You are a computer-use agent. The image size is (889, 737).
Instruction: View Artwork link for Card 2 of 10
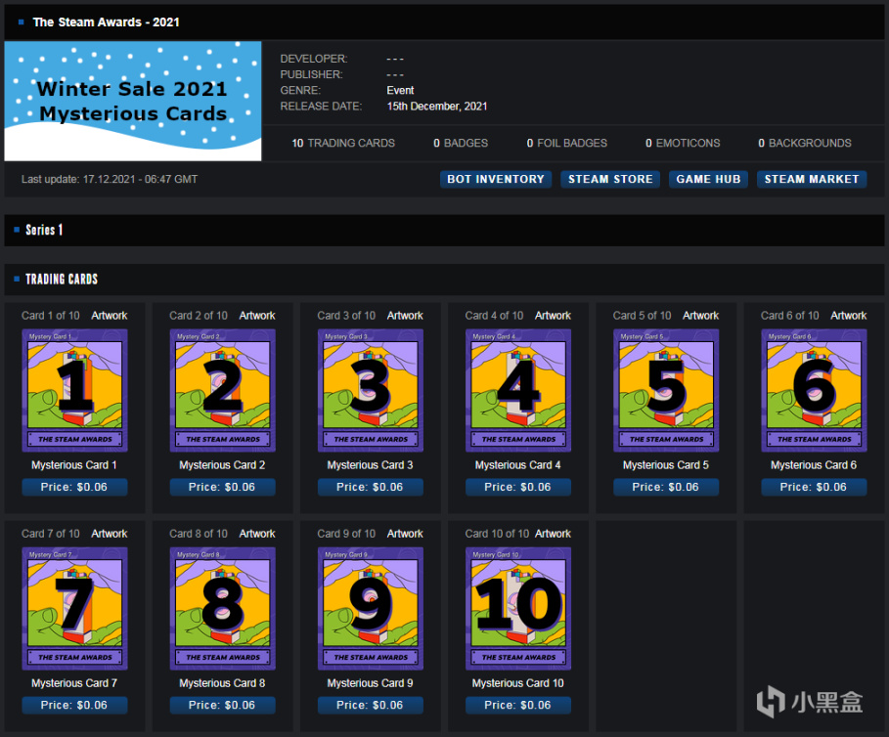(257, 316)
